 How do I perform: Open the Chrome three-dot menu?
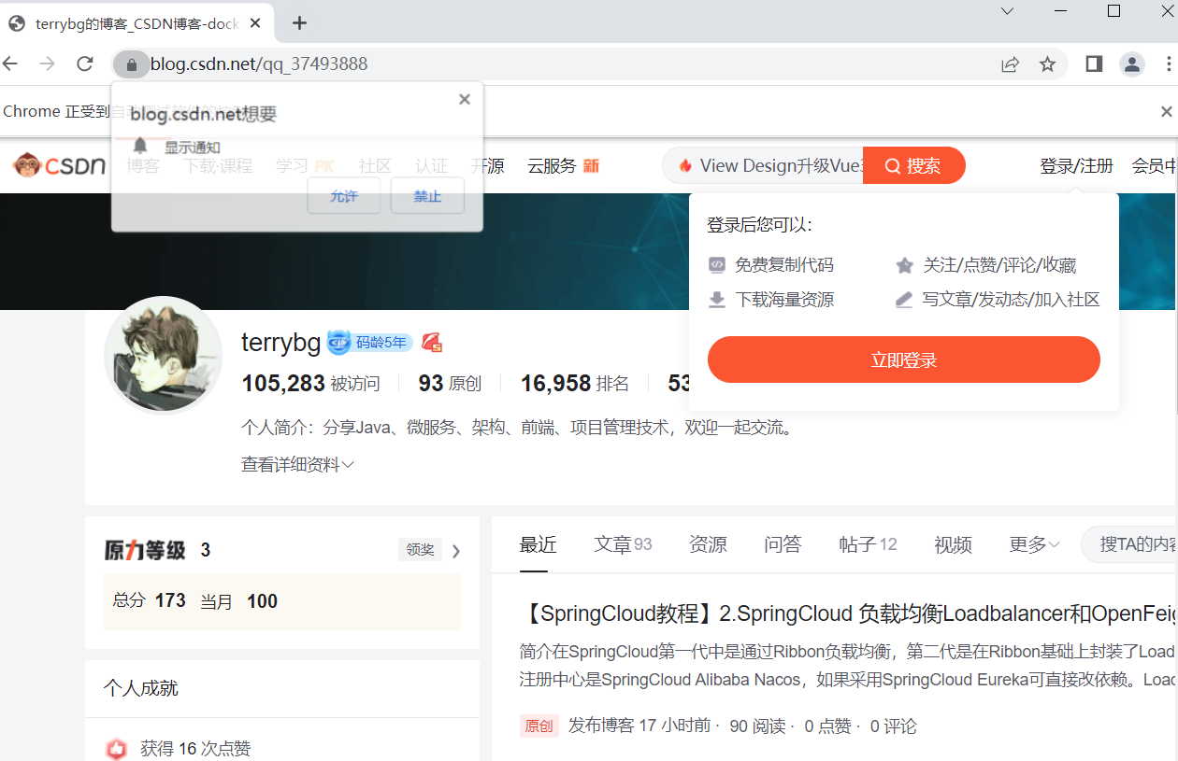[x=1169, y=63]
